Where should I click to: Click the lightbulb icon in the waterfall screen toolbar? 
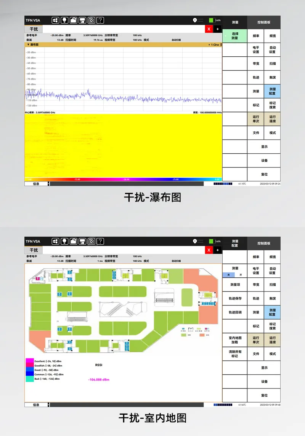point(64,20)
